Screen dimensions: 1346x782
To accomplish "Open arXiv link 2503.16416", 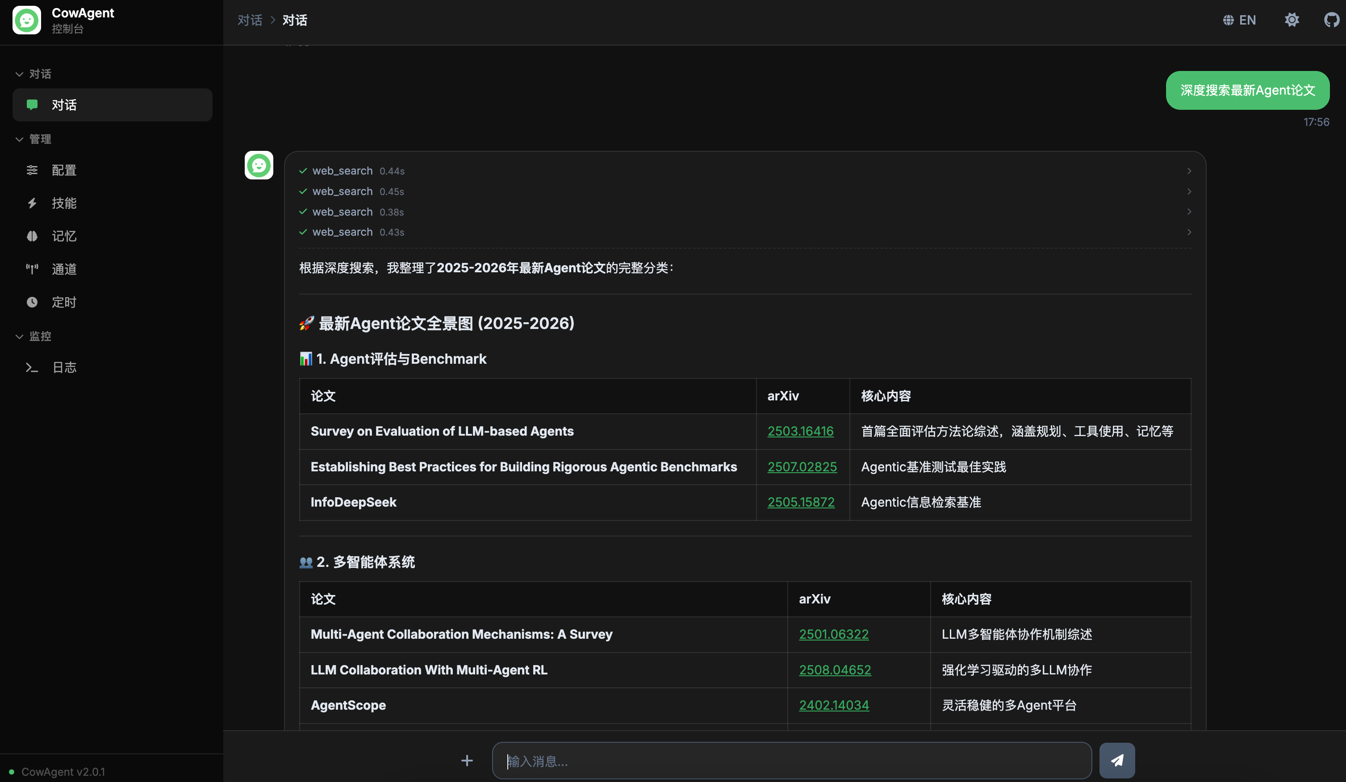I will point(800,431).
